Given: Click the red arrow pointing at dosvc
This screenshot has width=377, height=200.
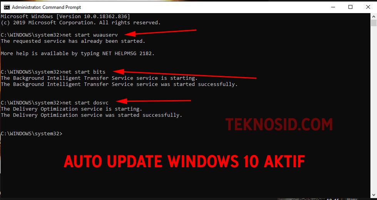Looking at the screenshot, I should [154, 101].
